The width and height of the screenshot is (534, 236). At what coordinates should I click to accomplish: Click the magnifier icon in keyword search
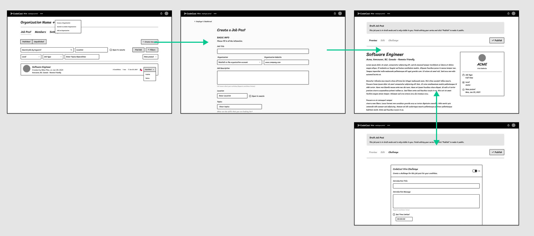pos(71,50)
